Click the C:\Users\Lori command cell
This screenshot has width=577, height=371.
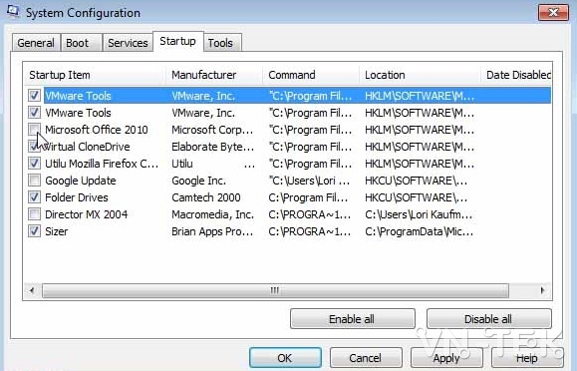coord(309,181)
